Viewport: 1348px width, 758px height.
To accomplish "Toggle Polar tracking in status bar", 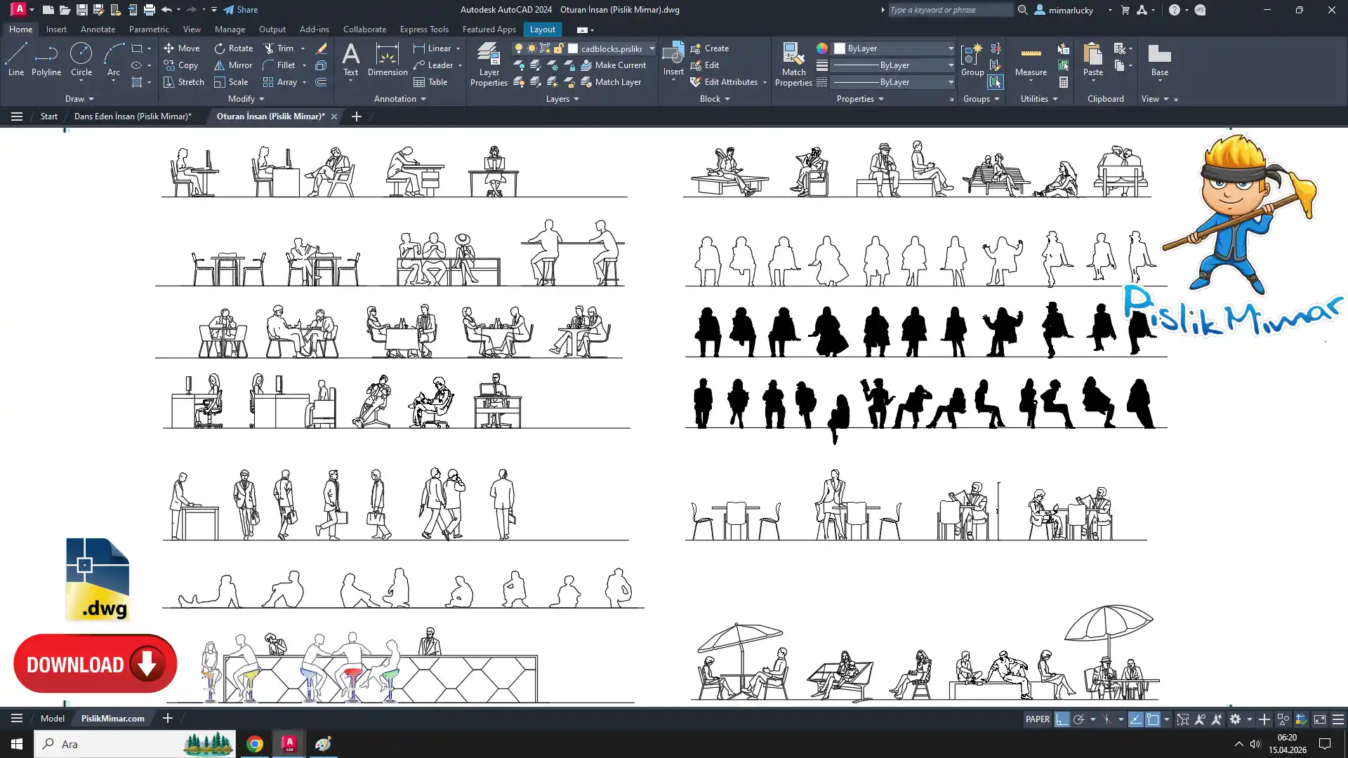I will (1079, 719).
